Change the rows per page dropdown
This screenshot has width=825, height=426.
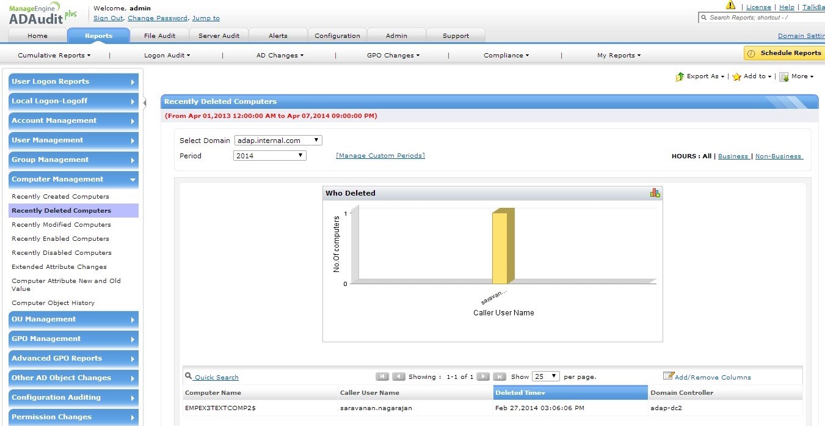[545, 376]
